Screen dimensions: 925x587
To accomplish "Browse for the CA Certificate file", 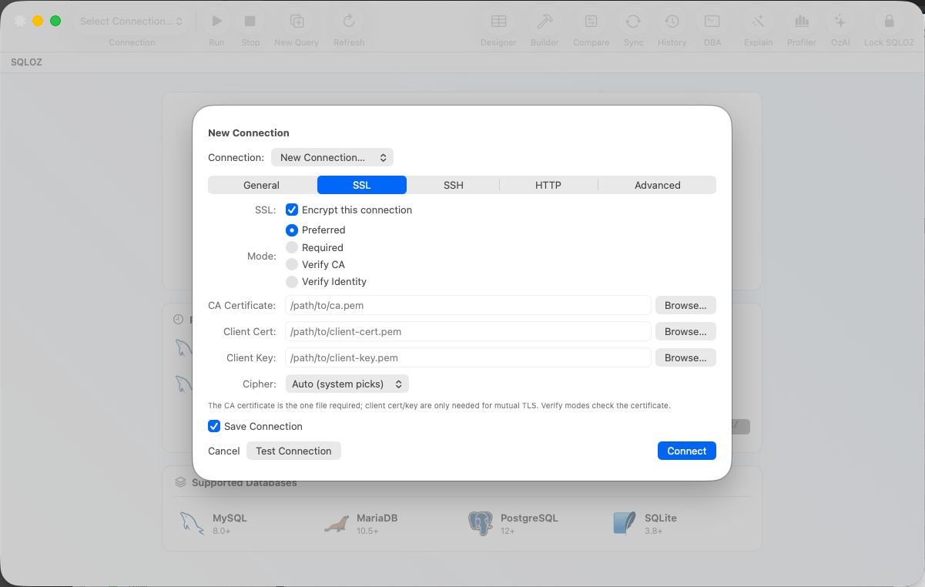I will [x=685, y=305].
